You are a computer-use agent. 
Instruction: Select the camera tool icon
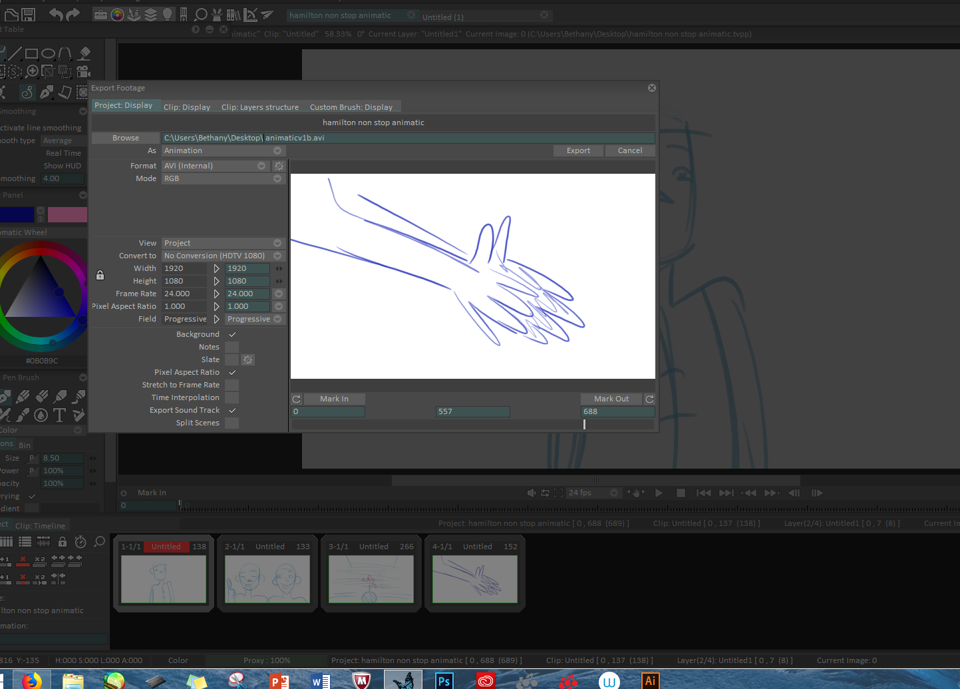coord(83,71)
